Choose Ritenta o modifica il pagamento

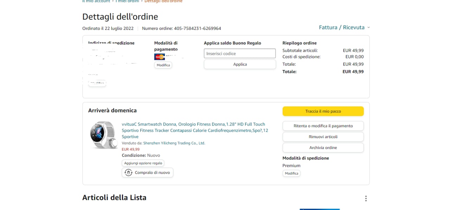click(x=323, y=126)
